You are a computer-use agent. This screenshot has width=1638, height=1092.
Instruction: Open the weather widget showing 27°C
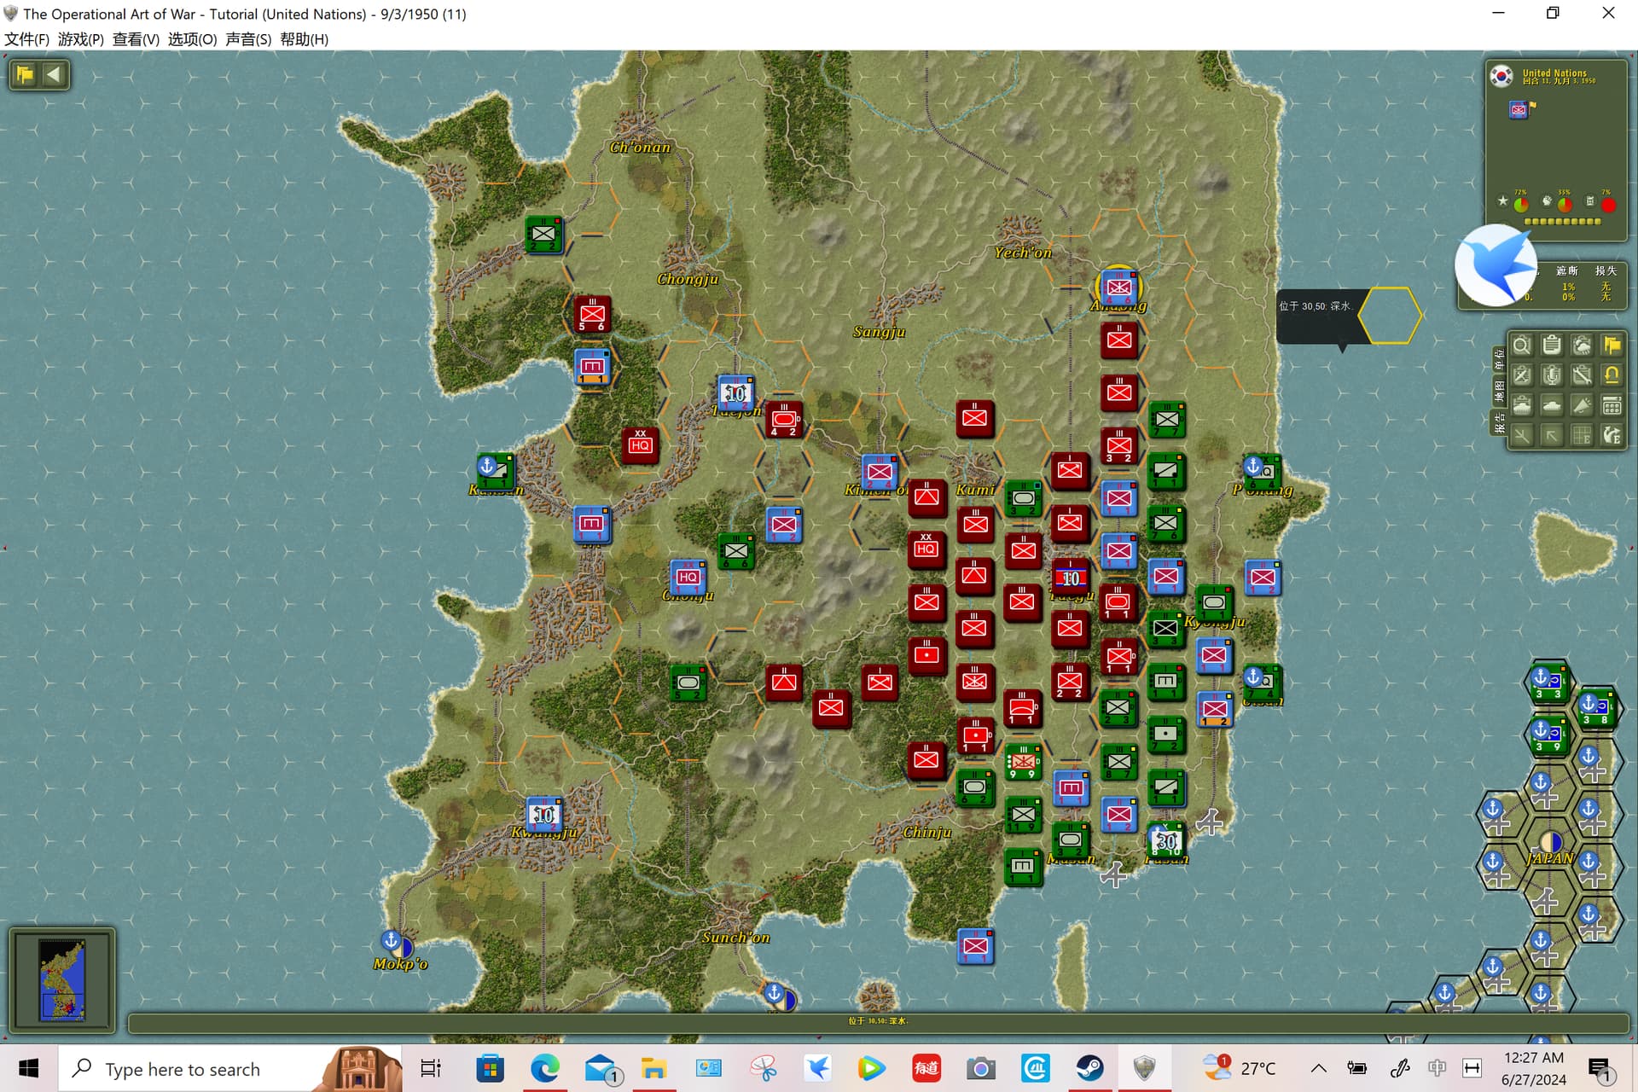pos(1239,1068)
